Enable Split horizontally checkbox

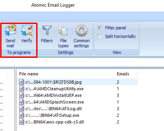[99, 36]
